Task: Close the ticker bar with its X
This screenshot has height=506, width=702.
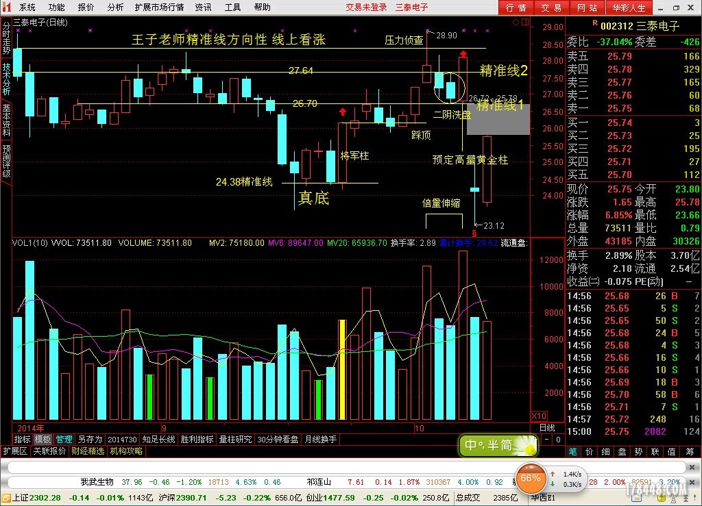Action: (x=692, y=482)
